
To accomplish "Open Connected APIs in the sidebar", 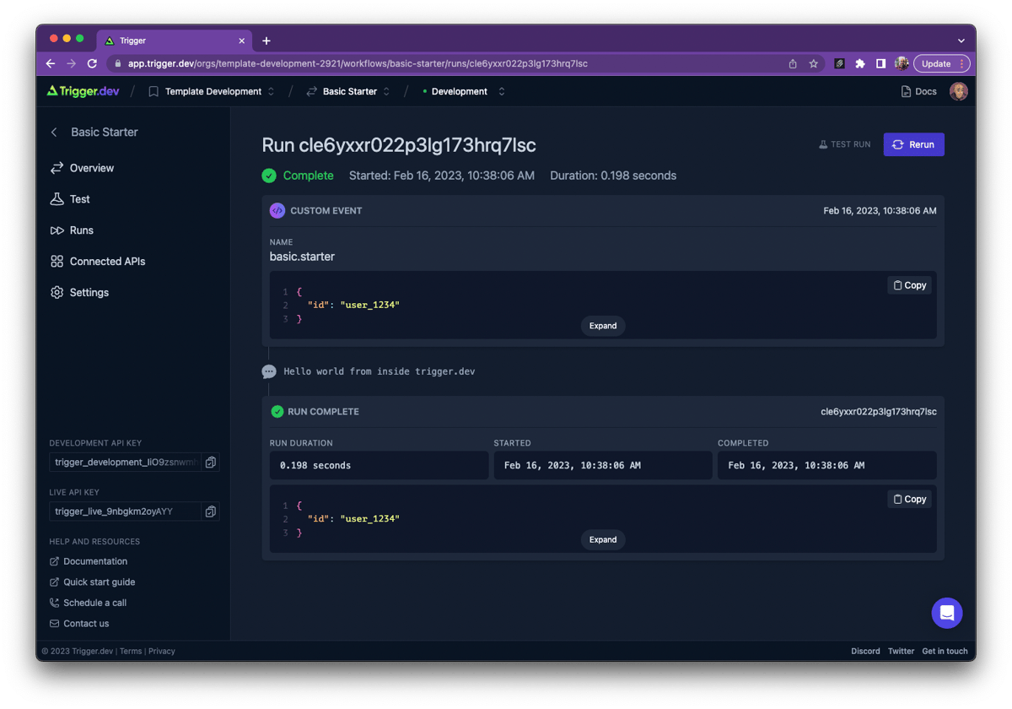I will pyautogui.click(x=98, y=262).
